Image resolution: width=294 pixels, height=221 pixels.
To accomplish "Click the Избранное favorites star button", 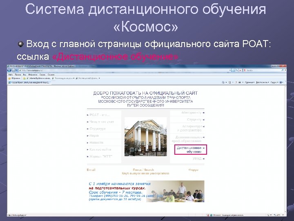I will (14, 78).
